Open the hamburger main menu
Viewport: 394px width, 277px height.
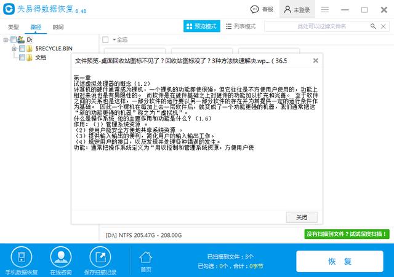(324, 10)
